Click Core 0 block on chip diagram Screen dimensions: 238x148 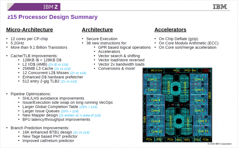click(152, 79)
